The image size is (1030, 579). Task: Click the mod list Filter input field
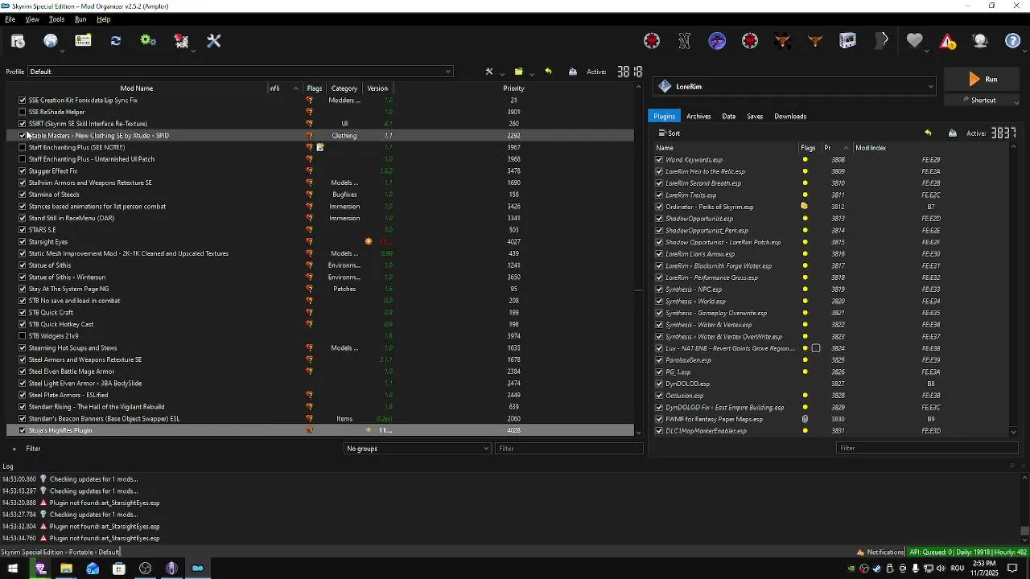569,449
